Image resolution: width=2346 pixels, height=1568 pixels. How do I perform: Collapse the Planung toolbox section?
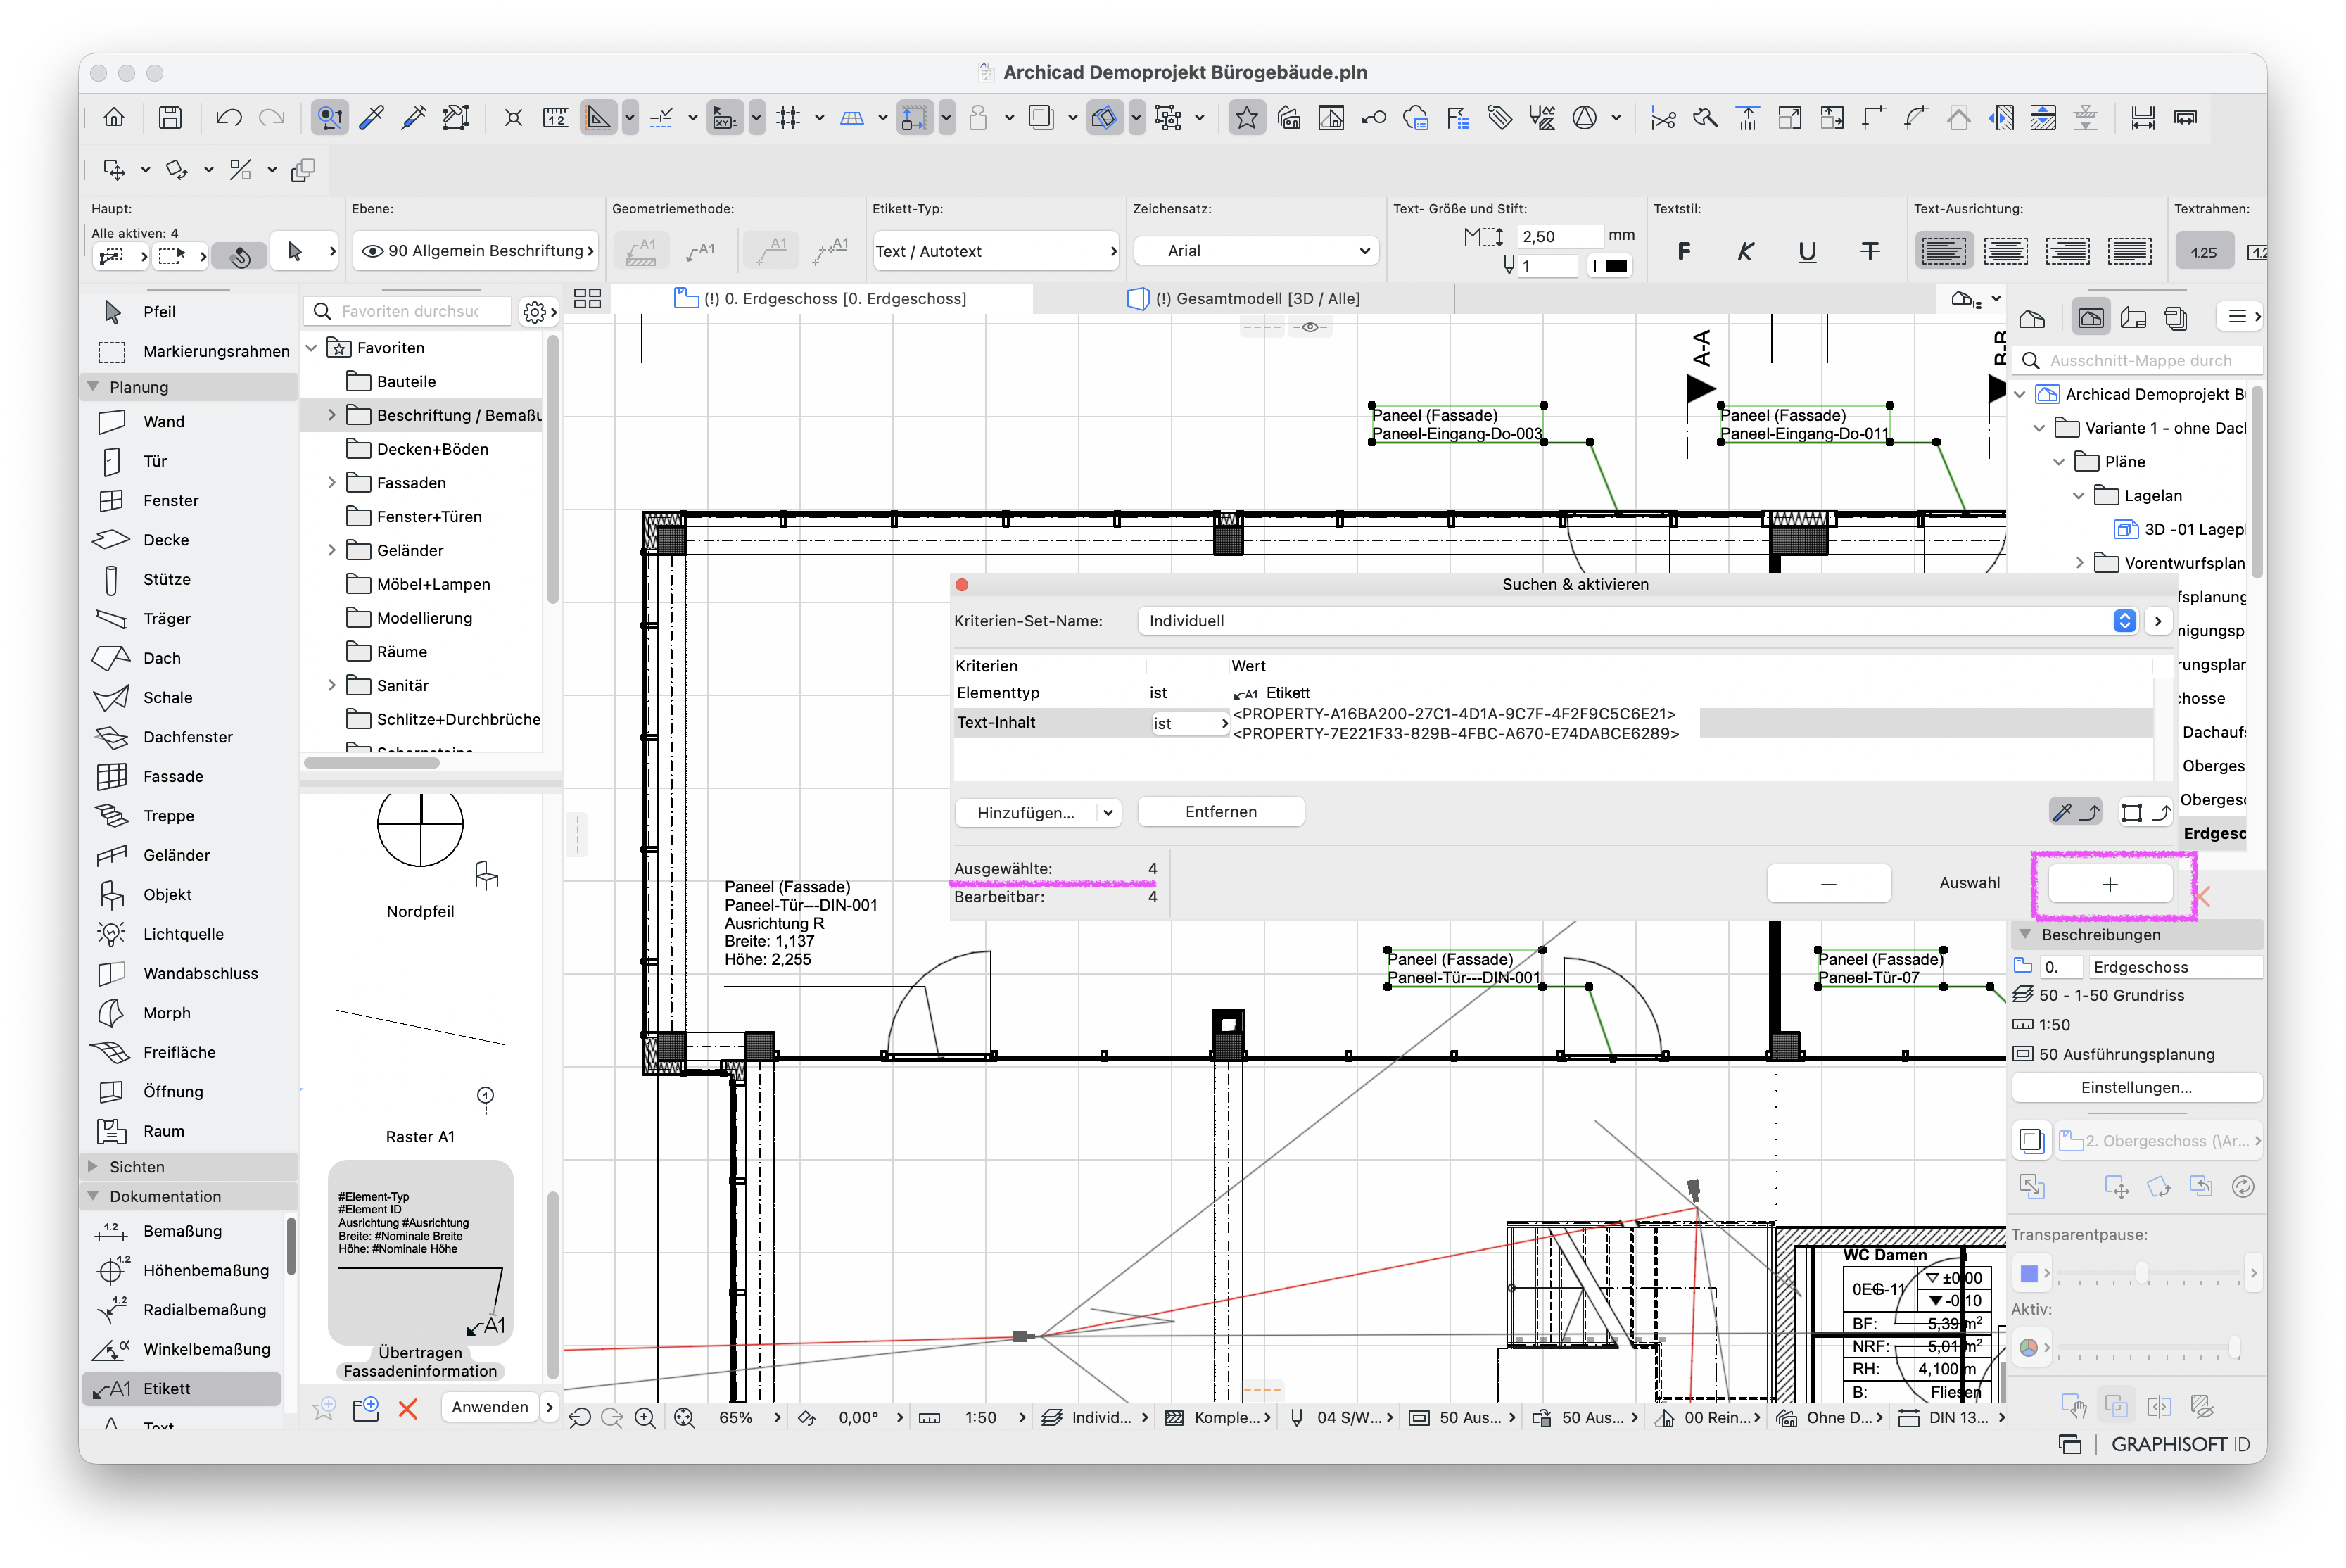[x=93, y=387]
